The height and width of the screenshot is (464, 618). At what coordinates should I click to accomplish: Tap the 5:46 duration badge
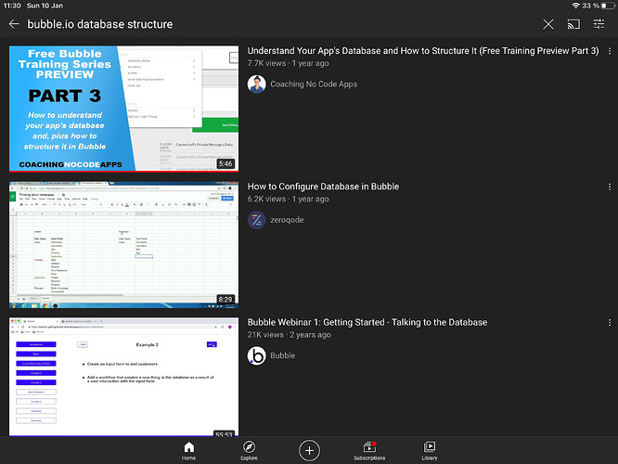[x=225, y=163]
